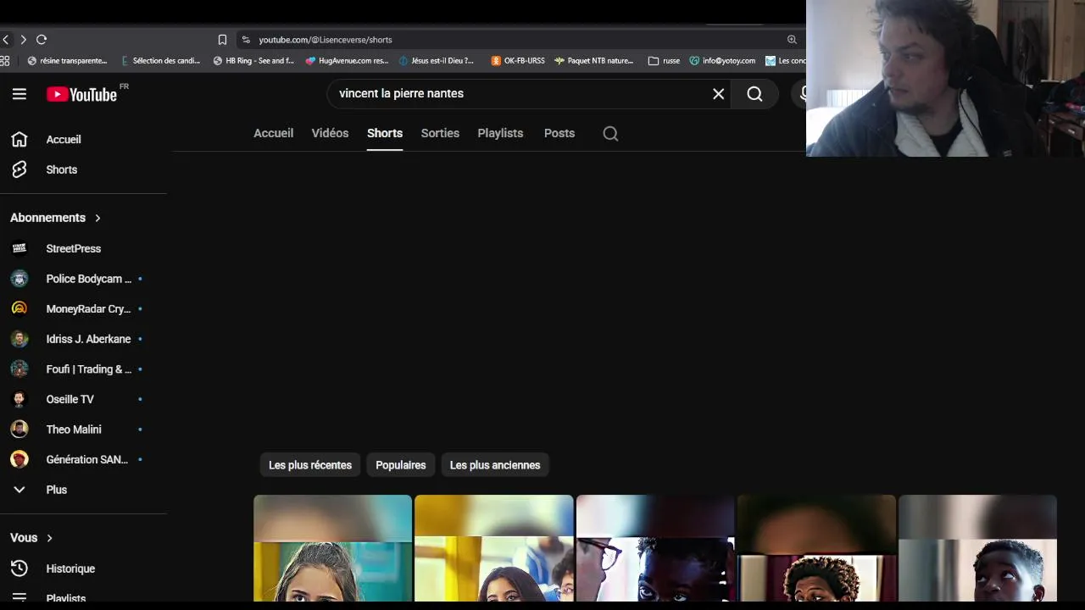Click the Shorts icon in sidebar

(x=19, y=169)
